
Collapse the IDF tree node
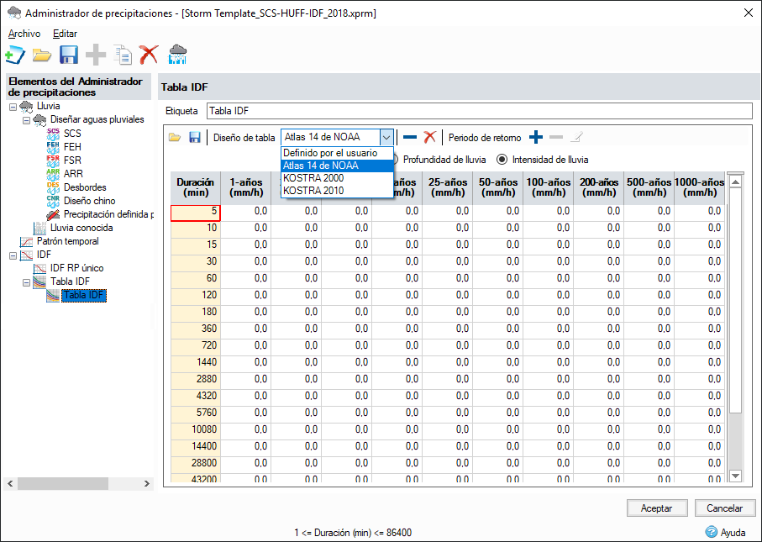click(13, 255)
